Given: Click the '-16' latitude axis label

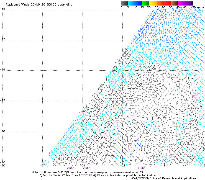Looking at the screenshot, I should point(2,100).
